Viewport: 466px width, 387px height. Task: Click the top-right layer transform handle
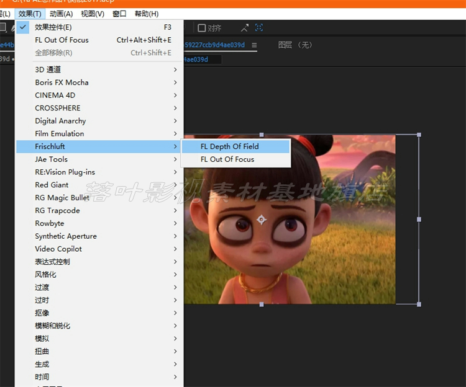coord(419,135)
